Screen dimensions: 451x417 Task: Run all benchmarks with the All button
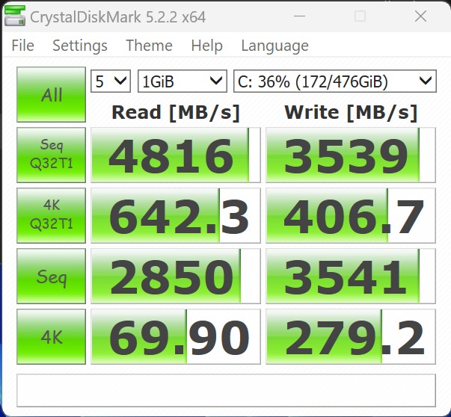pos(52,95)
